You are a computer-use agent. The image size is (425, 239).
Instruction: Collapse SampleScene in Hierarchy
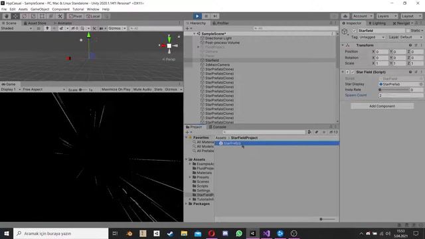[x=194, y=34]
